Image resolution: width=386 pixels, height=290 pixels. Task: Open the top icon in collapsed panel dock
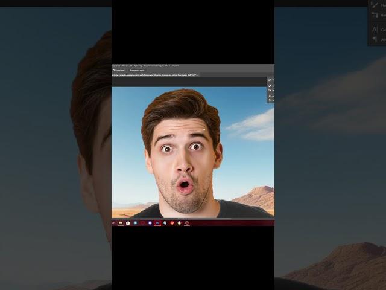270,80
